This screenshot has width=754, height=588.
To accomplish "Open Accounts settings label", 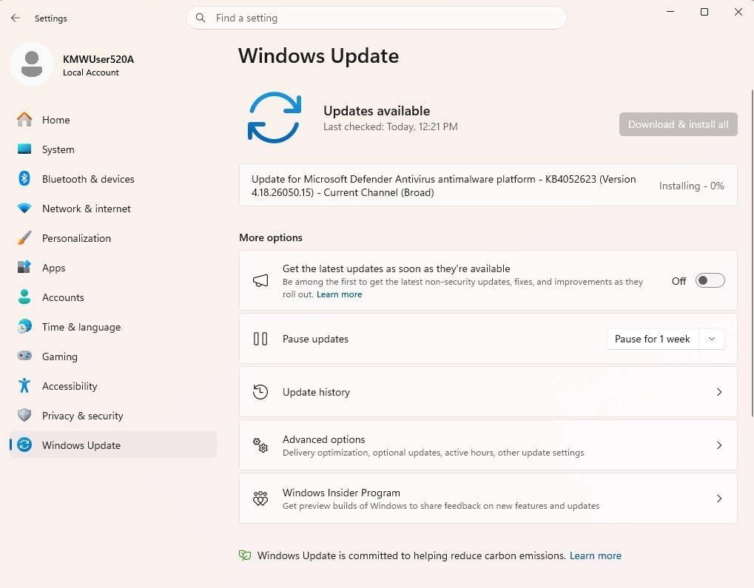I will (x=63, y=297).
